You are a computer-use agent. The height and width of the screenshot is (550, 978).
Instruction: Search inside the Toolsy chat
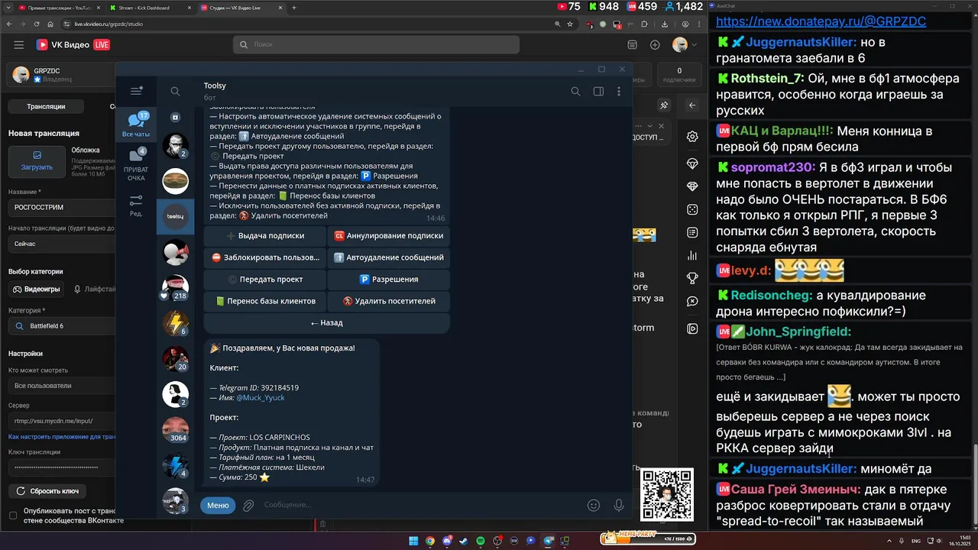[575, 92]
